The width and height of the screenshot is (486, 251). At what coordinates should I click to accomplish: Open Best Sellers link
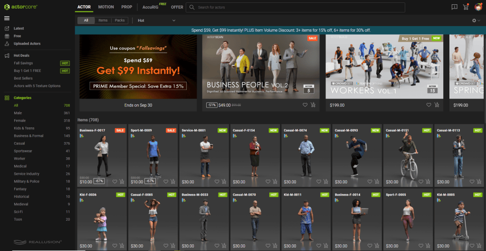point(23,78)
